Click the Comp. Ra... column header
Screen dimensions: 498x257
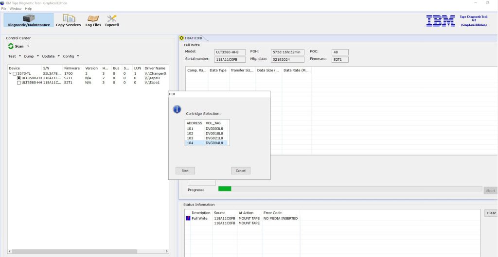coord(197,70)
